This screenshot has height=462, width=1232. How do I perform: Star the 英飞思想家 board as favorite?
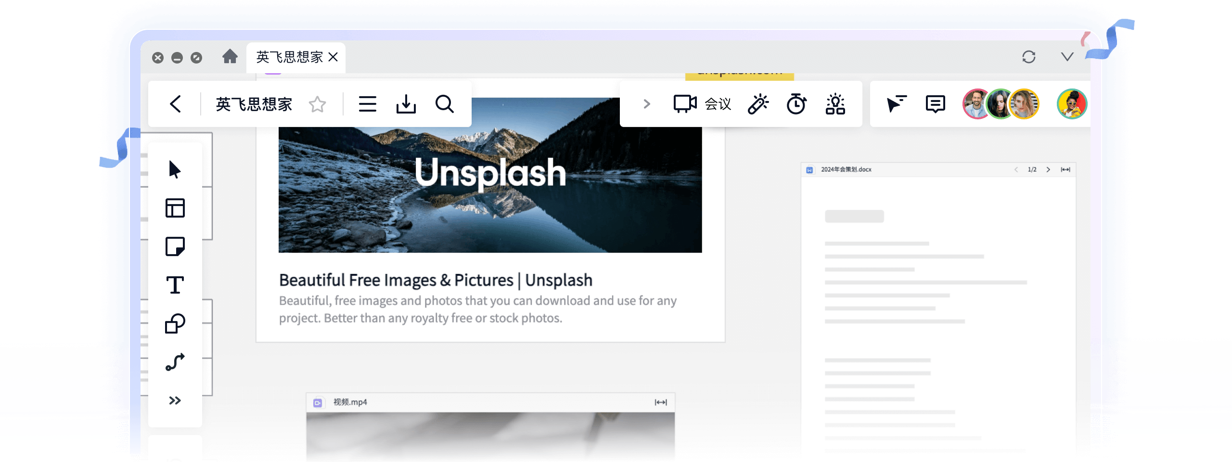pos(317,104)
